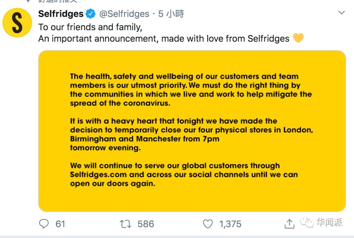Open the share tweet upload icon
Viewport: 354px width, 238px height.
point(289,224)
